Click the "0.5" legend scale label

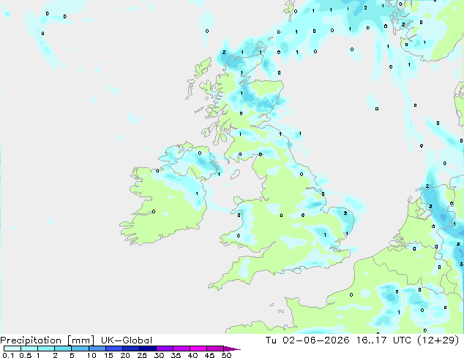coord(25,355)
